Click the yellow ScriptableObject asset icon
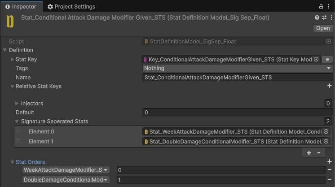This screenshot has width=335, height=187. click(x=10, y=22)
